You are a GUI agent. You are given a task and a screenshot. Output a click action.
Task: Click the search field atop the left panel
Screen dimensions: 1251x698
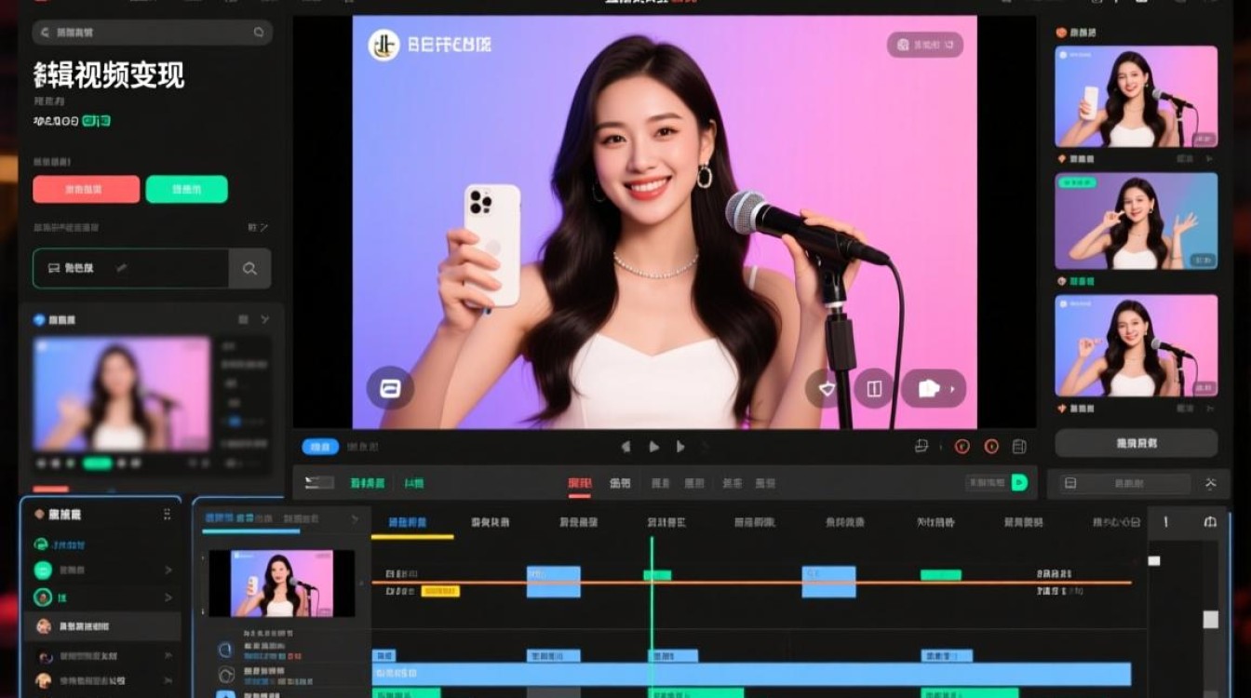(153, 33)
